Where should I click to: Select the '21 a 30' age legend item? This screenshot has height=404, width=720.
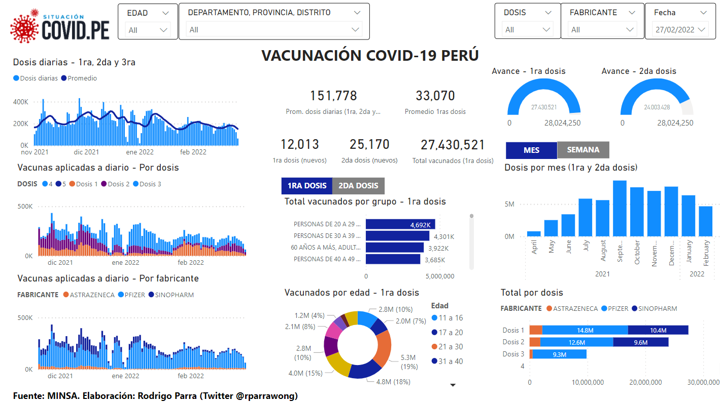(447, 347)
